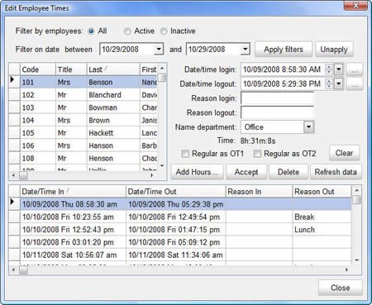Sort times by Date/Time In header
This screenshot has width=372, height=305.
tap(73, 192)
